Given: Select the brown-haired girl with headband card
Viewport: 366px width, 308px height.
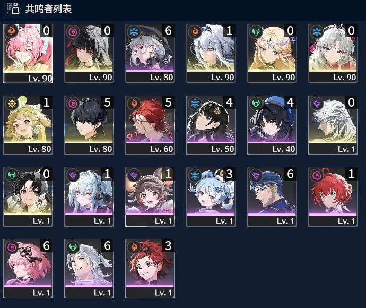Looking at the screenshot, I should coord(150,197).
